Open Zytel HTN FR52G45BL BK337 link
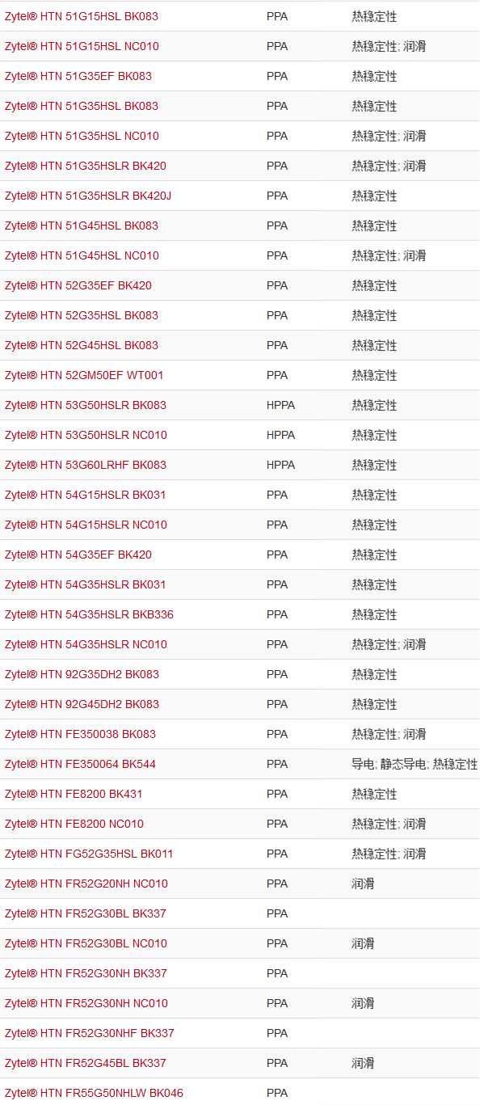The image size is (480, 1105). click(86, 1063)
